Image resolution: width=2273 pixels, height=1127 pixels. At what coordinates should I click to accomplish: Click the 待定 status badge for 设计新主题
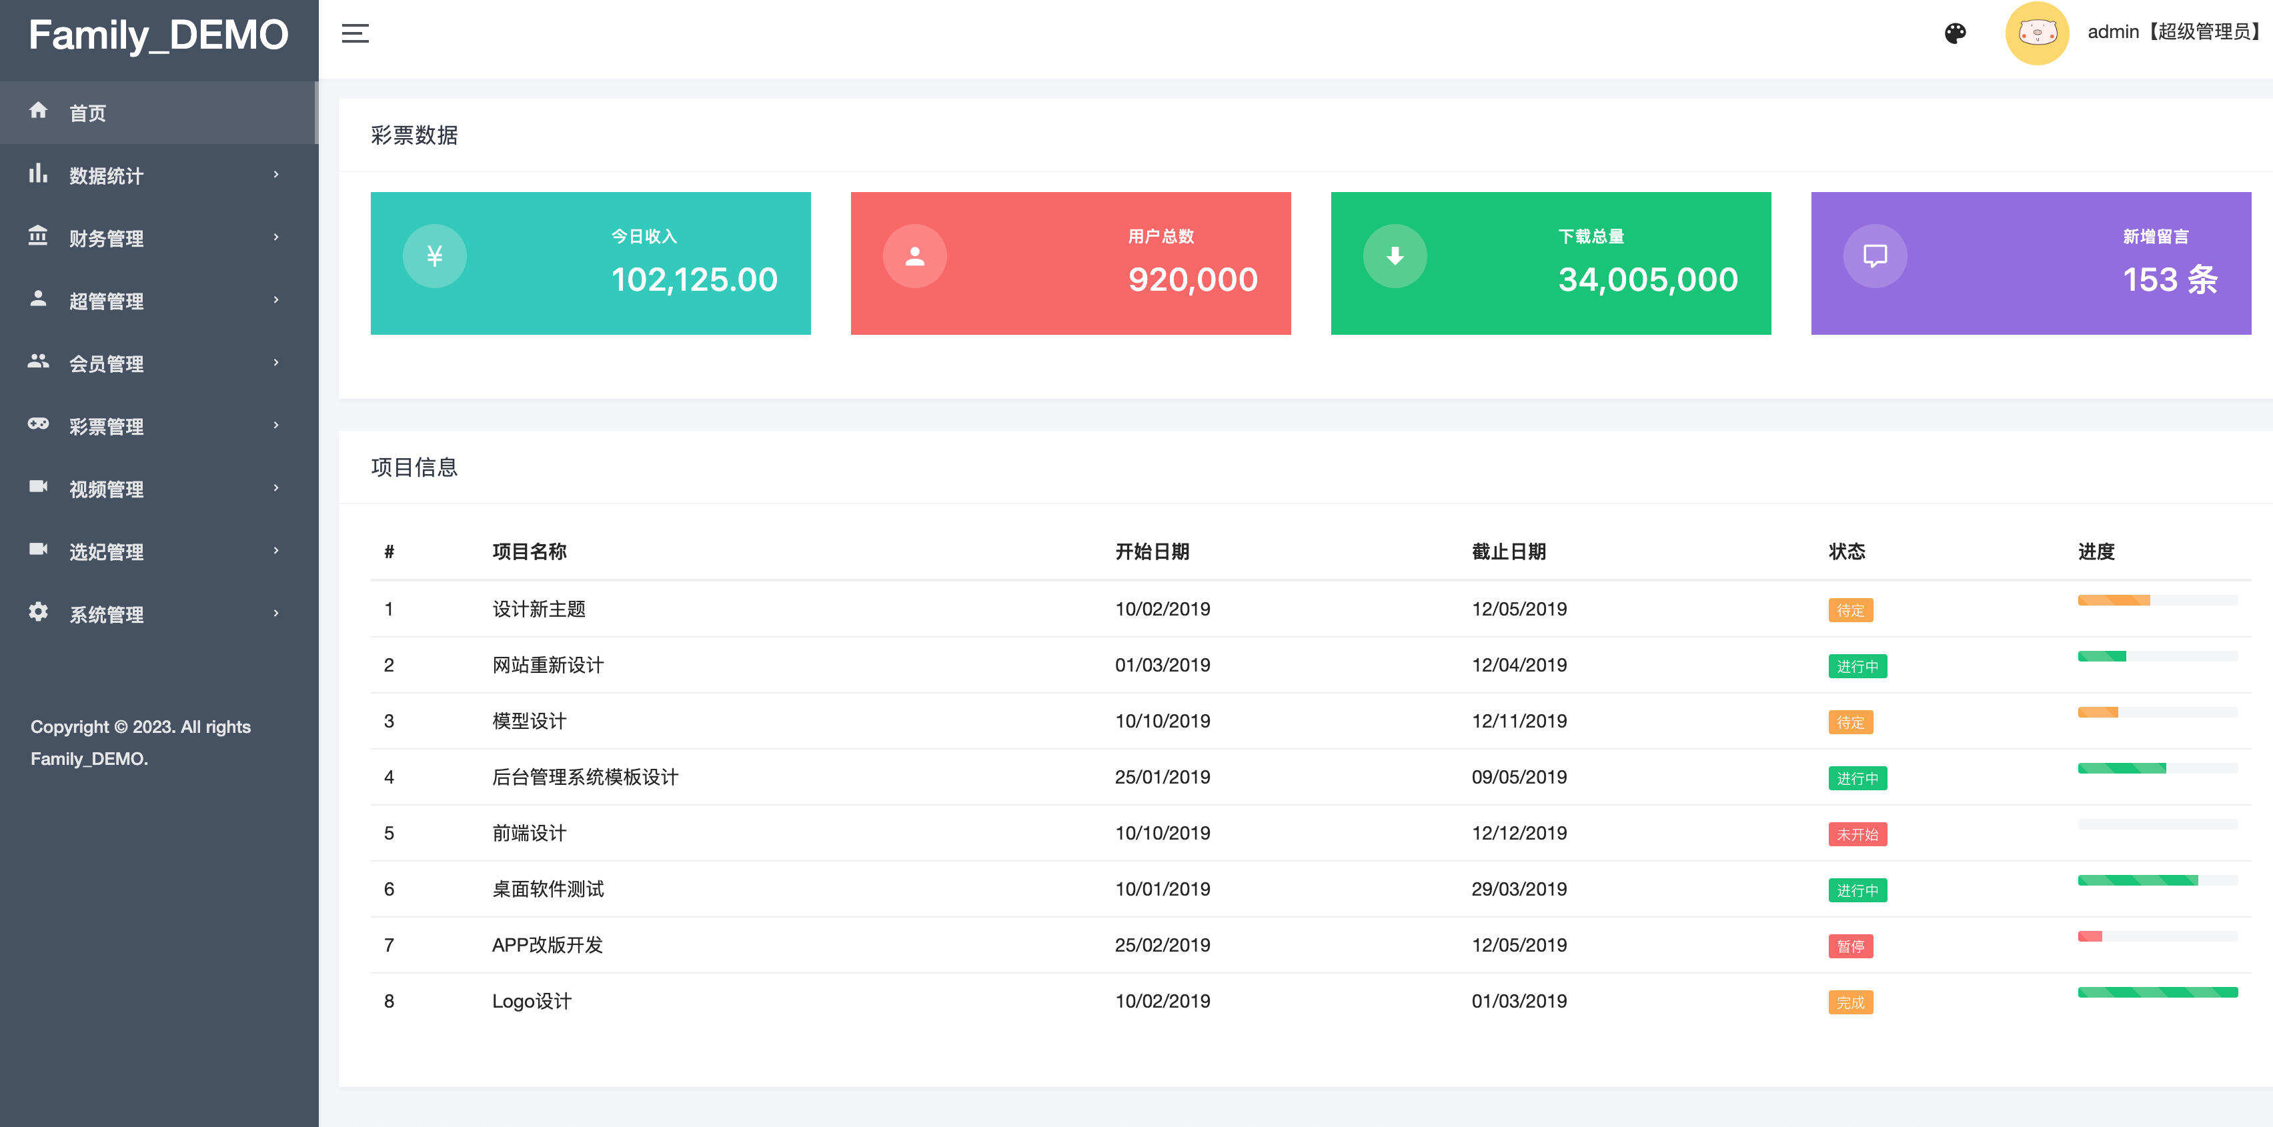[x=1850, y=610]
